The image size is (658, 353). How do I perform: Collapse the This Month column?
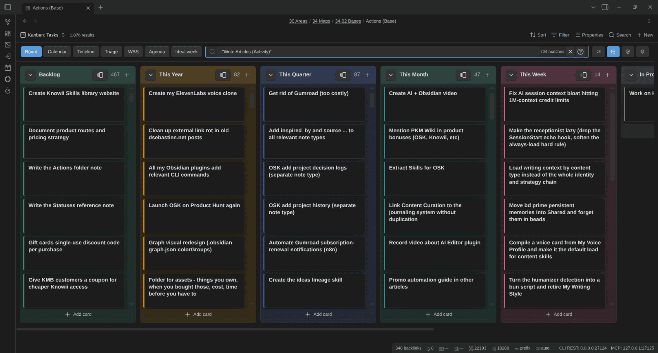tap(391, 75)
